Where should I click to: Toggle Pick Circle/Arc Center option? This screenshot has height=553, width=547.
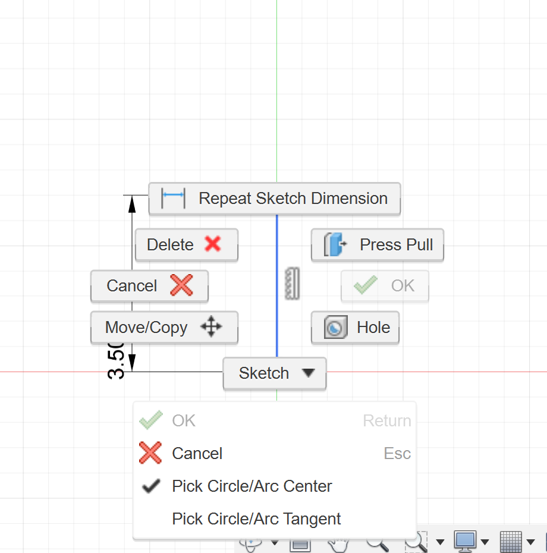(x=252, y=486)
